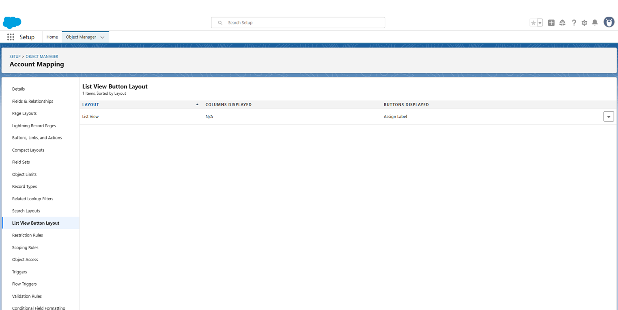
Task: Switch to the Home tab
Action: (x=52, y=37)
